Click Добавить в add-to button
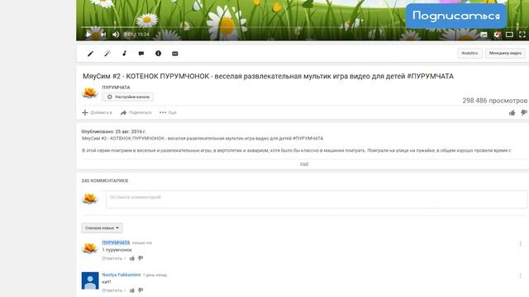 pyautogui.click(x=97, y=112)
